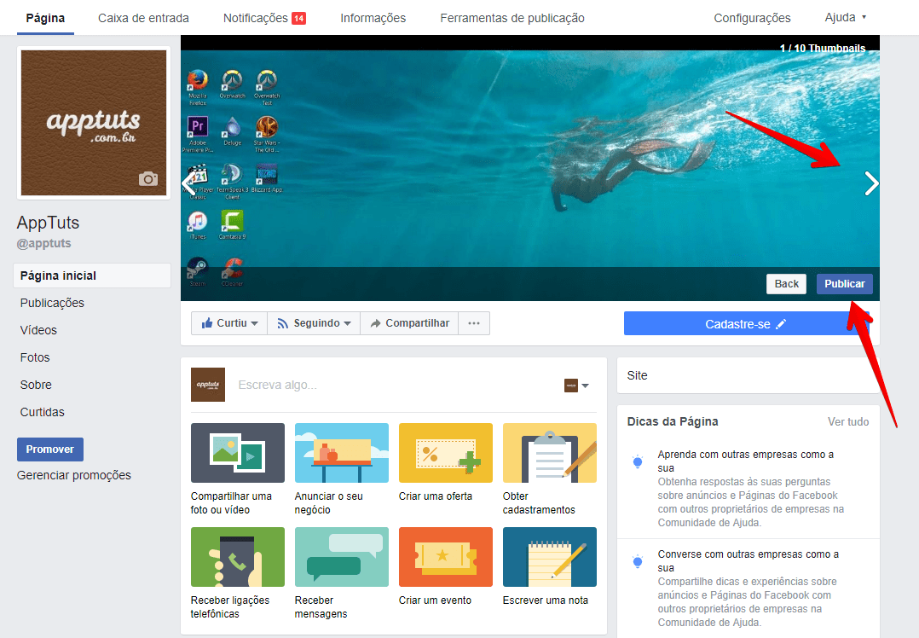The height and width of the screenshot is (638, 919).
Task: Click the notifications badge showing 14
Action: pos(299,18)
